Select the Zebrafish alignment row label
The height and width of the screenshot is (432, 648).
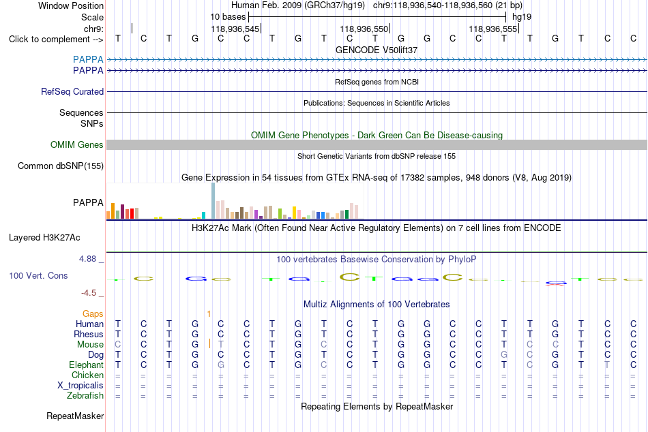tap(85, 396)
